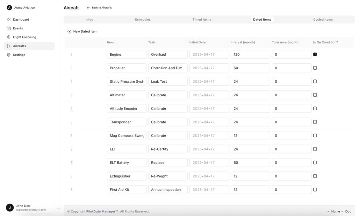Viewport: 358px width, 216px height.
Task: Uncheck the On Condition box for Engine
Action: click(x=315, y=55)
